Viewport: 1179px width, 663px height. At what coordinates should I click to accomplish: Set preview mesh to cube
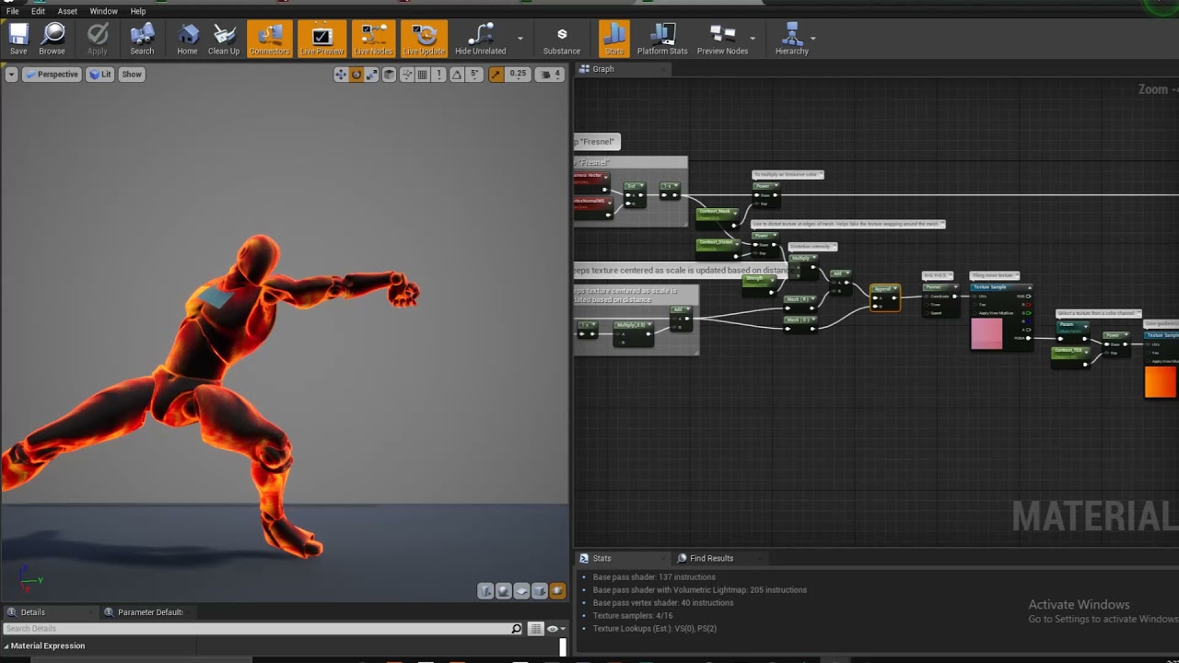(x=540, y=591)
